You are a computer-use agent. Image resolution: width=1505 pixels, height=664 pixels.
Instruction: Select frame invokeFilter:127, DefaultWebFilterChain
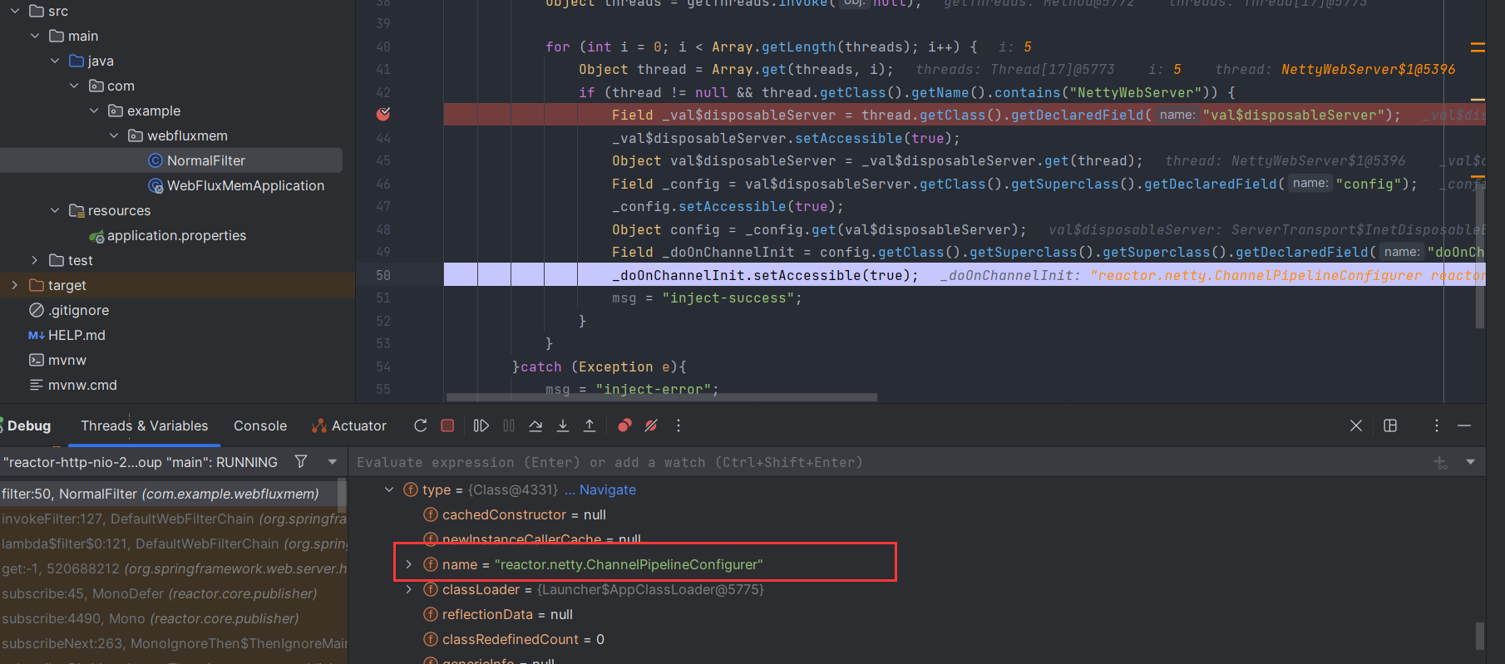[174, 519]
